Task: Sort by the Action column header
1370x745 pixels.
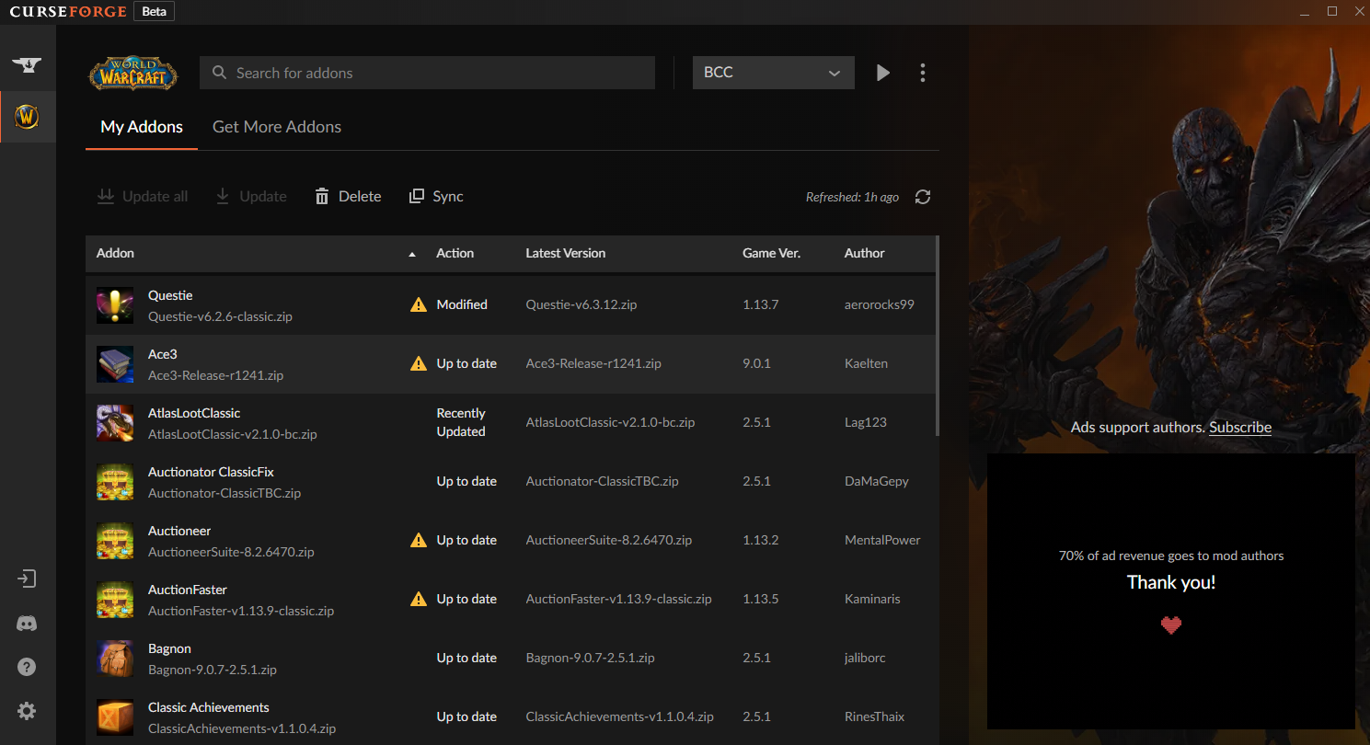Action: point(455,253)
